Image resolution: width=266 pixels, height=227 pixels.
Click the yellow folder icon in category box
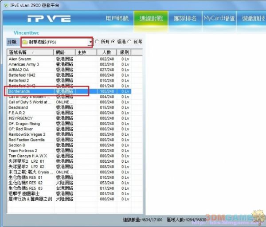(x=25, y=42)
